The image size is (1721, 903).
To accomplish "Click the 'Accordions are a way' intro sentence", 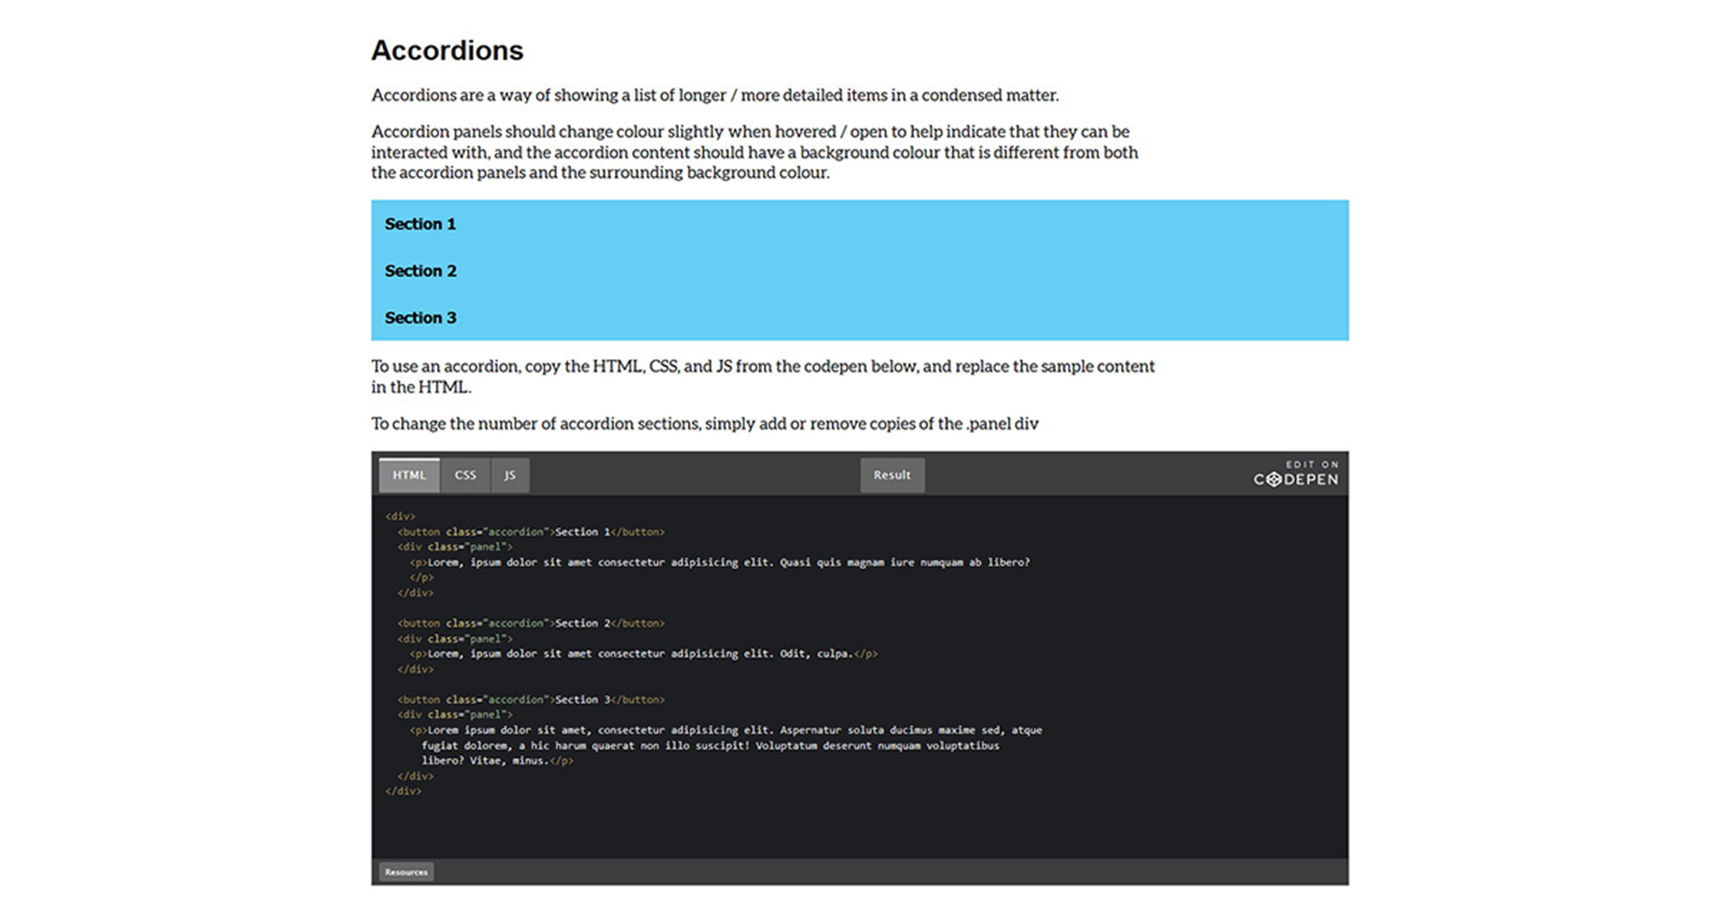I will click(714, 95).
